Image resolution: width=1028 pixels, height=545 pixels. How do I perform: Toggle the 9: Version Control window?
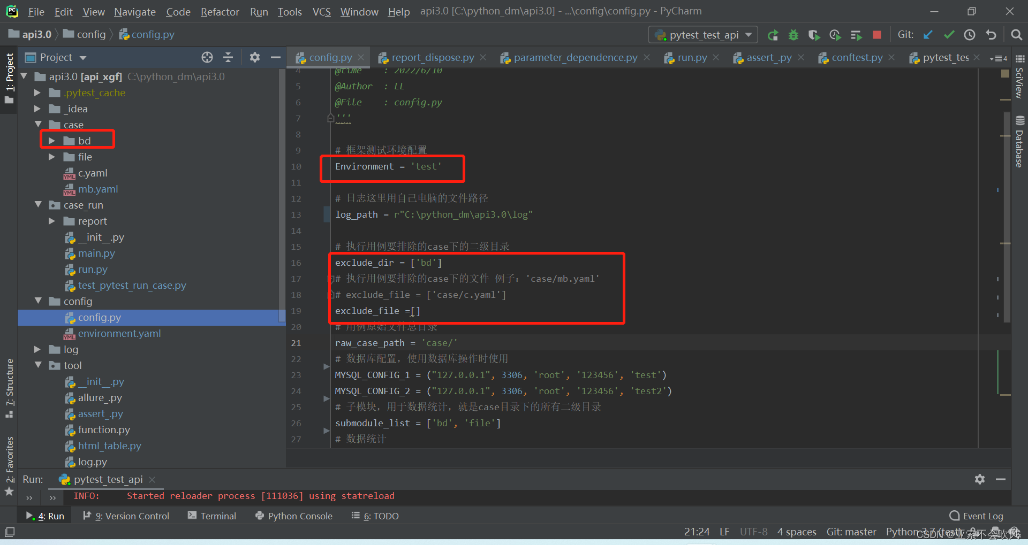(x=126, y=516)
